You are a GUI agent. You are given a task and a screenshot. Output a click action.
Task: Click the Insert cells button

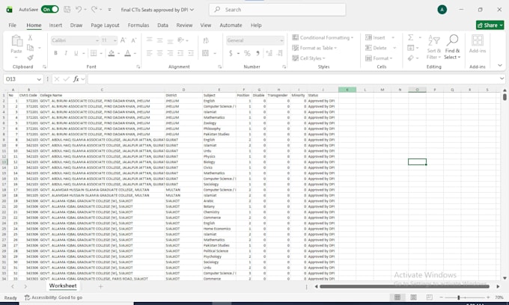(x=376, y=37)
